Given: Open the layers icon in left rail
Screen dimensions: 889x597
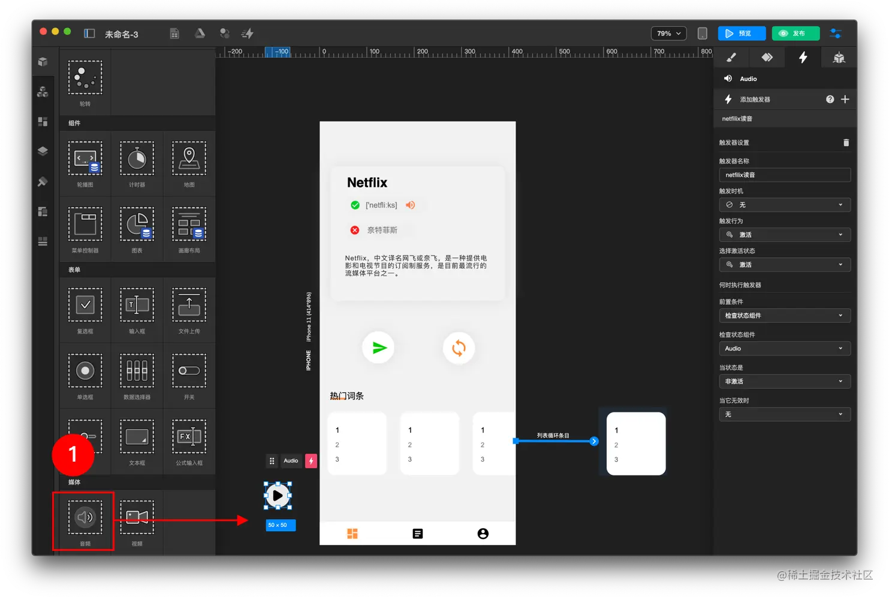Looking at the screenshot, I should pyautogui.click(x=43, y=151).
